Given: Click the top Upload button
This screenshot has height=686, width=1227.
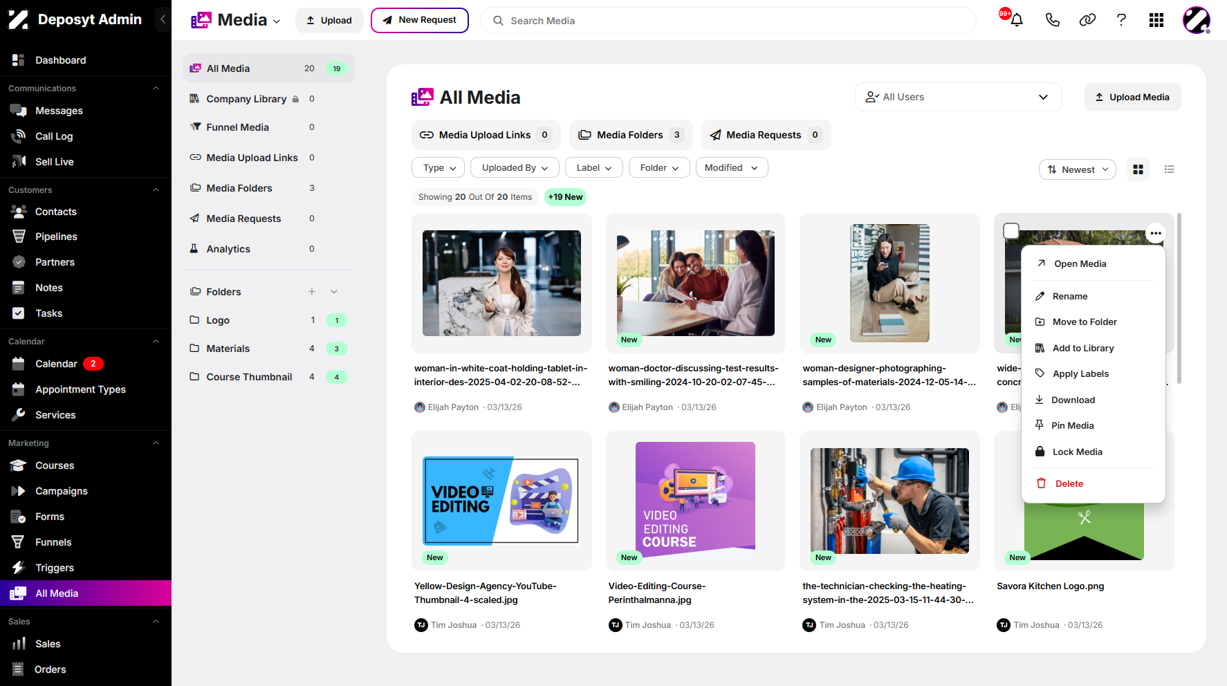Looking at the screenshot, I should (x=329, y=20).
